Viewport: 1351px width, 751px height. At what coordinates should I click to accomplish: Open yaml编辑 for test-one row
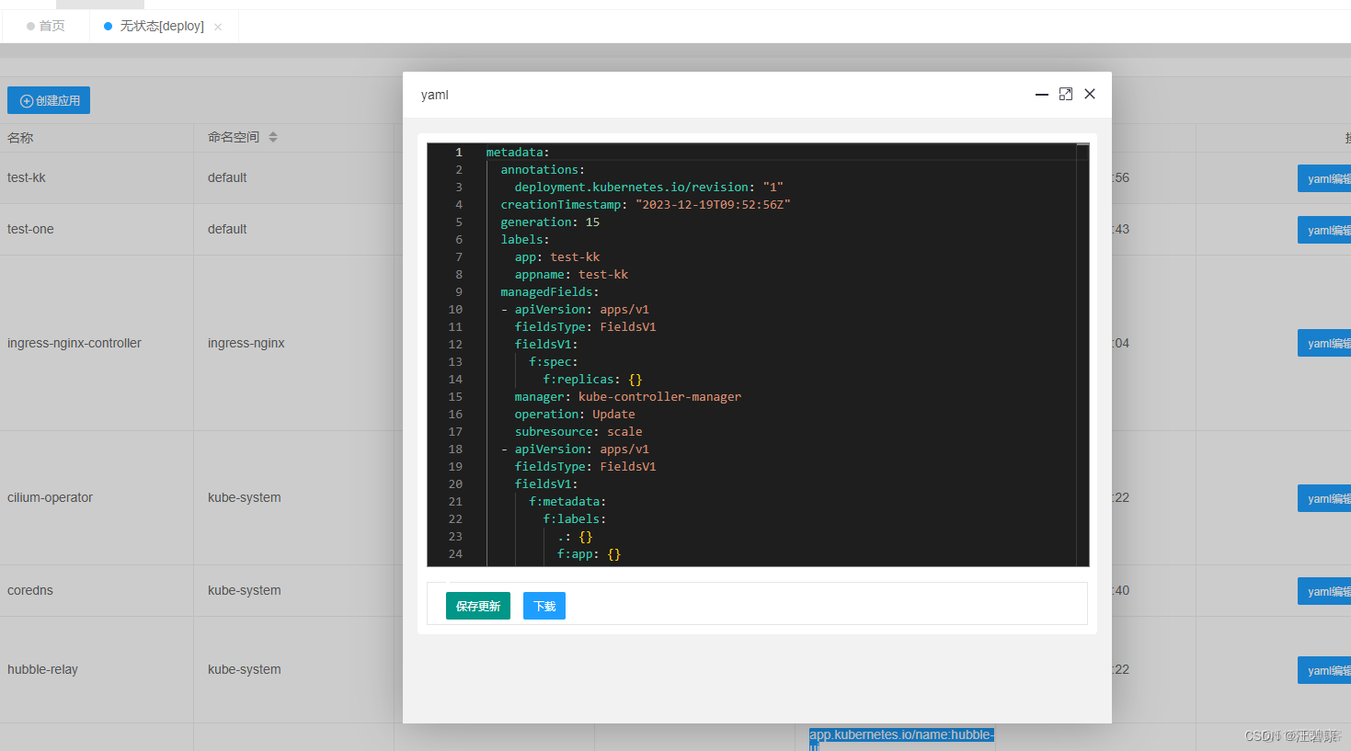(x=1324, y=230)
